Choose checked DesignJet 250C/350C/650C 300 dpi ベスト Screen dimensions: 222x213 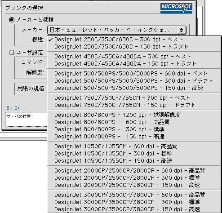pyautogui.click(x=134, y=40)
